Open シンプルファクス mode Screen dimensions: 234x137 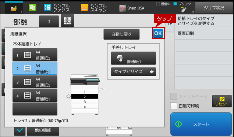pyautogui.click(x=57, y=8)
